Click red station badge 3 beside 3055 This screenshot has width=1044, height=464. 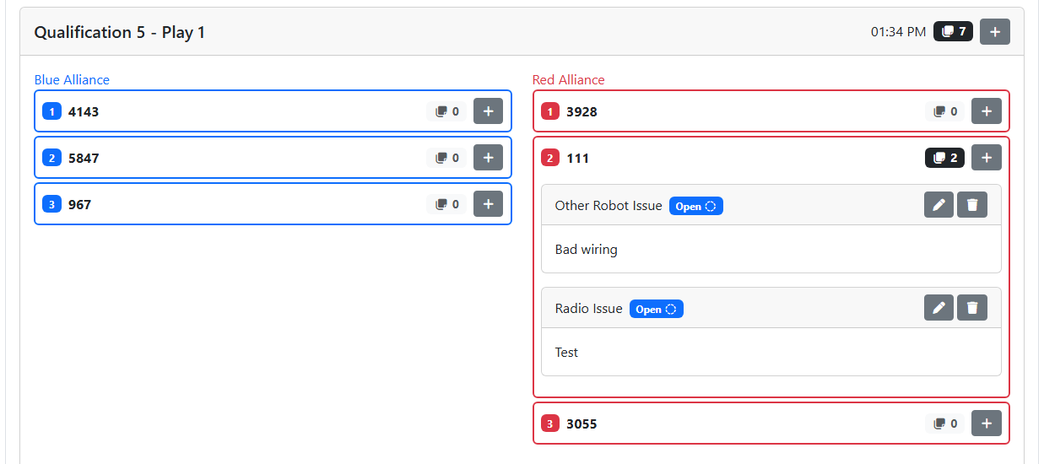[x=549, y=424]
